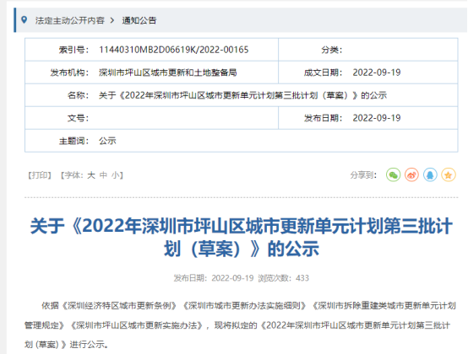Share to Weibo using the red icon
Screen dimensions: 468x354
(x=411, y=175)
